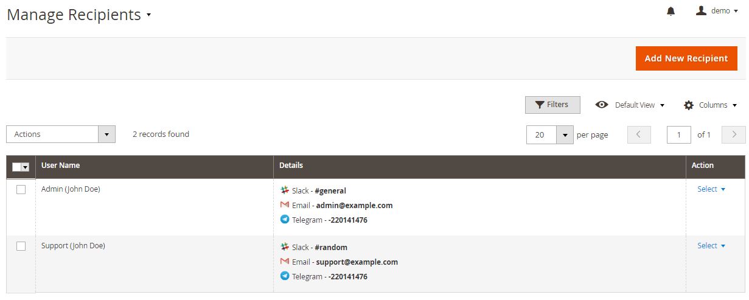Click the Filters button
This screenshot has width=749, height=300.
552,105
